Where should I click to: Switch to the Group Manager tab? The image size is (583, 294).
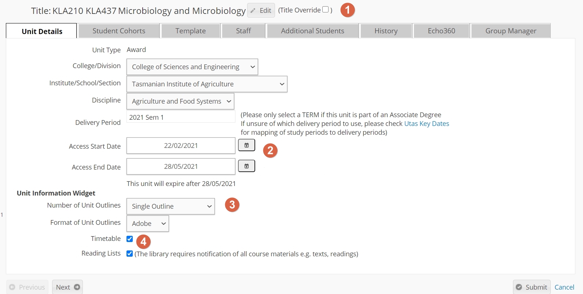click(511, 31)
